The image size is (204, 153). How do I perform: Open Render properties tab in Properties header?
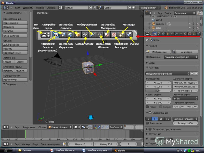tap(155, 34)
